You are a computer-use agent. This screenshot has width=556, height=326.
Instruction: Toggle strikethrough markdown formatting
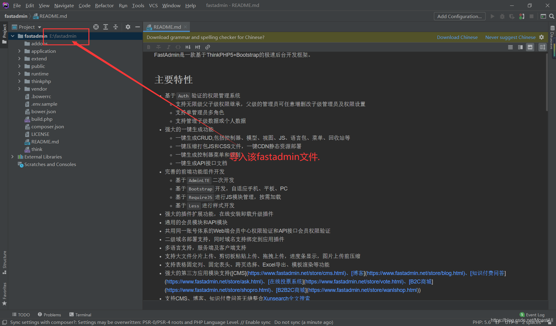tap(158, 47)
